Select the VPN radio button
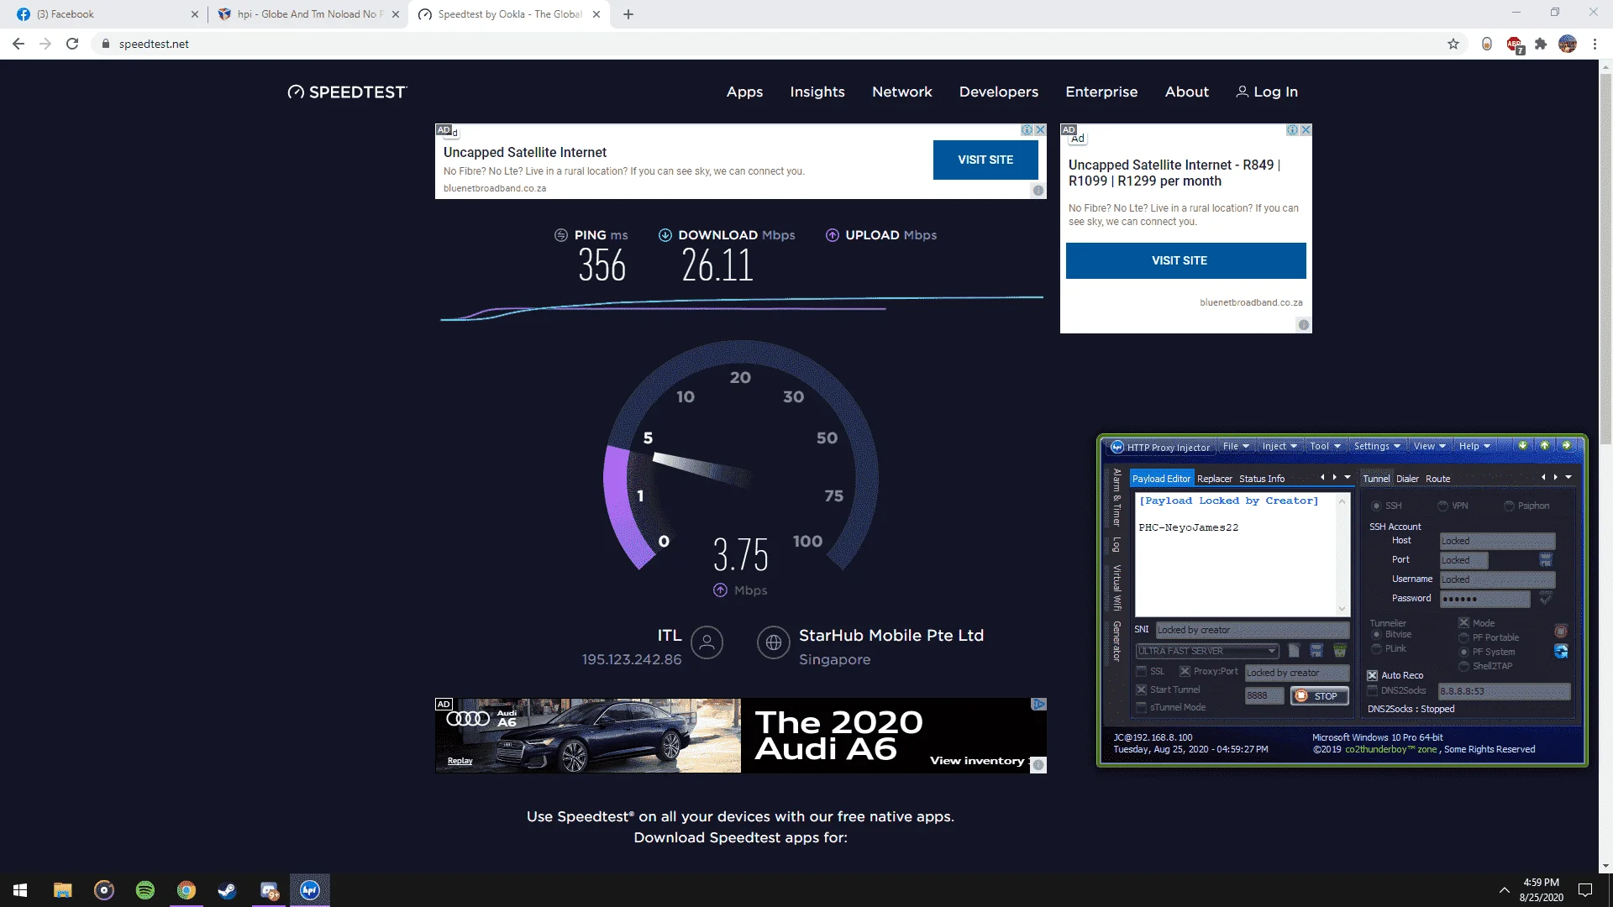Screen dimensions: 1613x907 [x=1442, y=506]
